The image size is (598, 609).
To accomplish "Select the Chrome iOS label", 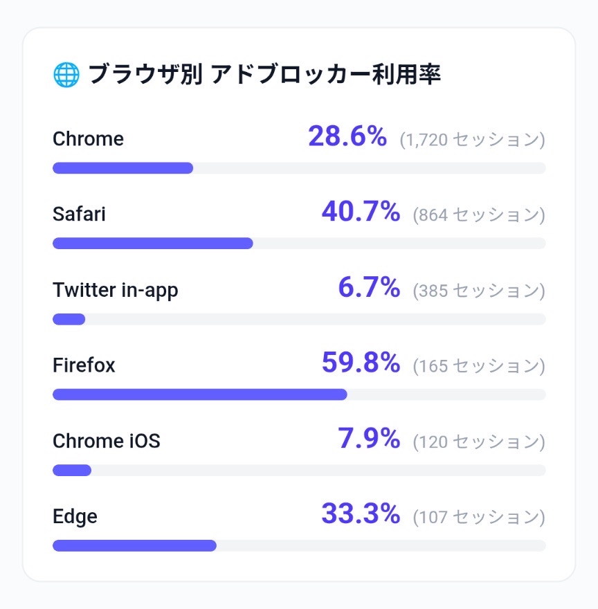I will click(106, 441).
